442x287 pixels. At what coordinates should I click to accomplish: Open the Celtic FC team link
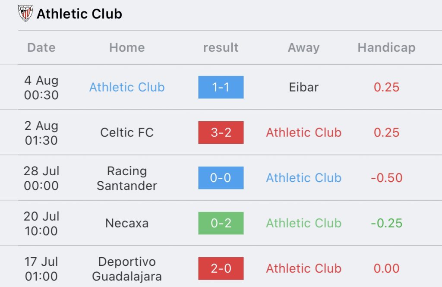tap(127, 132)
